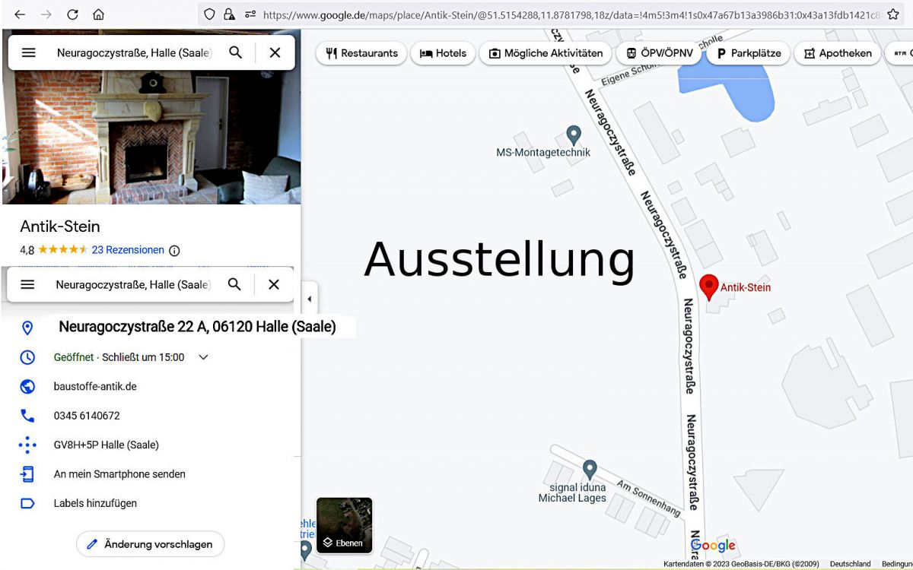Click the label tag icon
This screenshot has width=913, height=570.
tap(27, 503)
